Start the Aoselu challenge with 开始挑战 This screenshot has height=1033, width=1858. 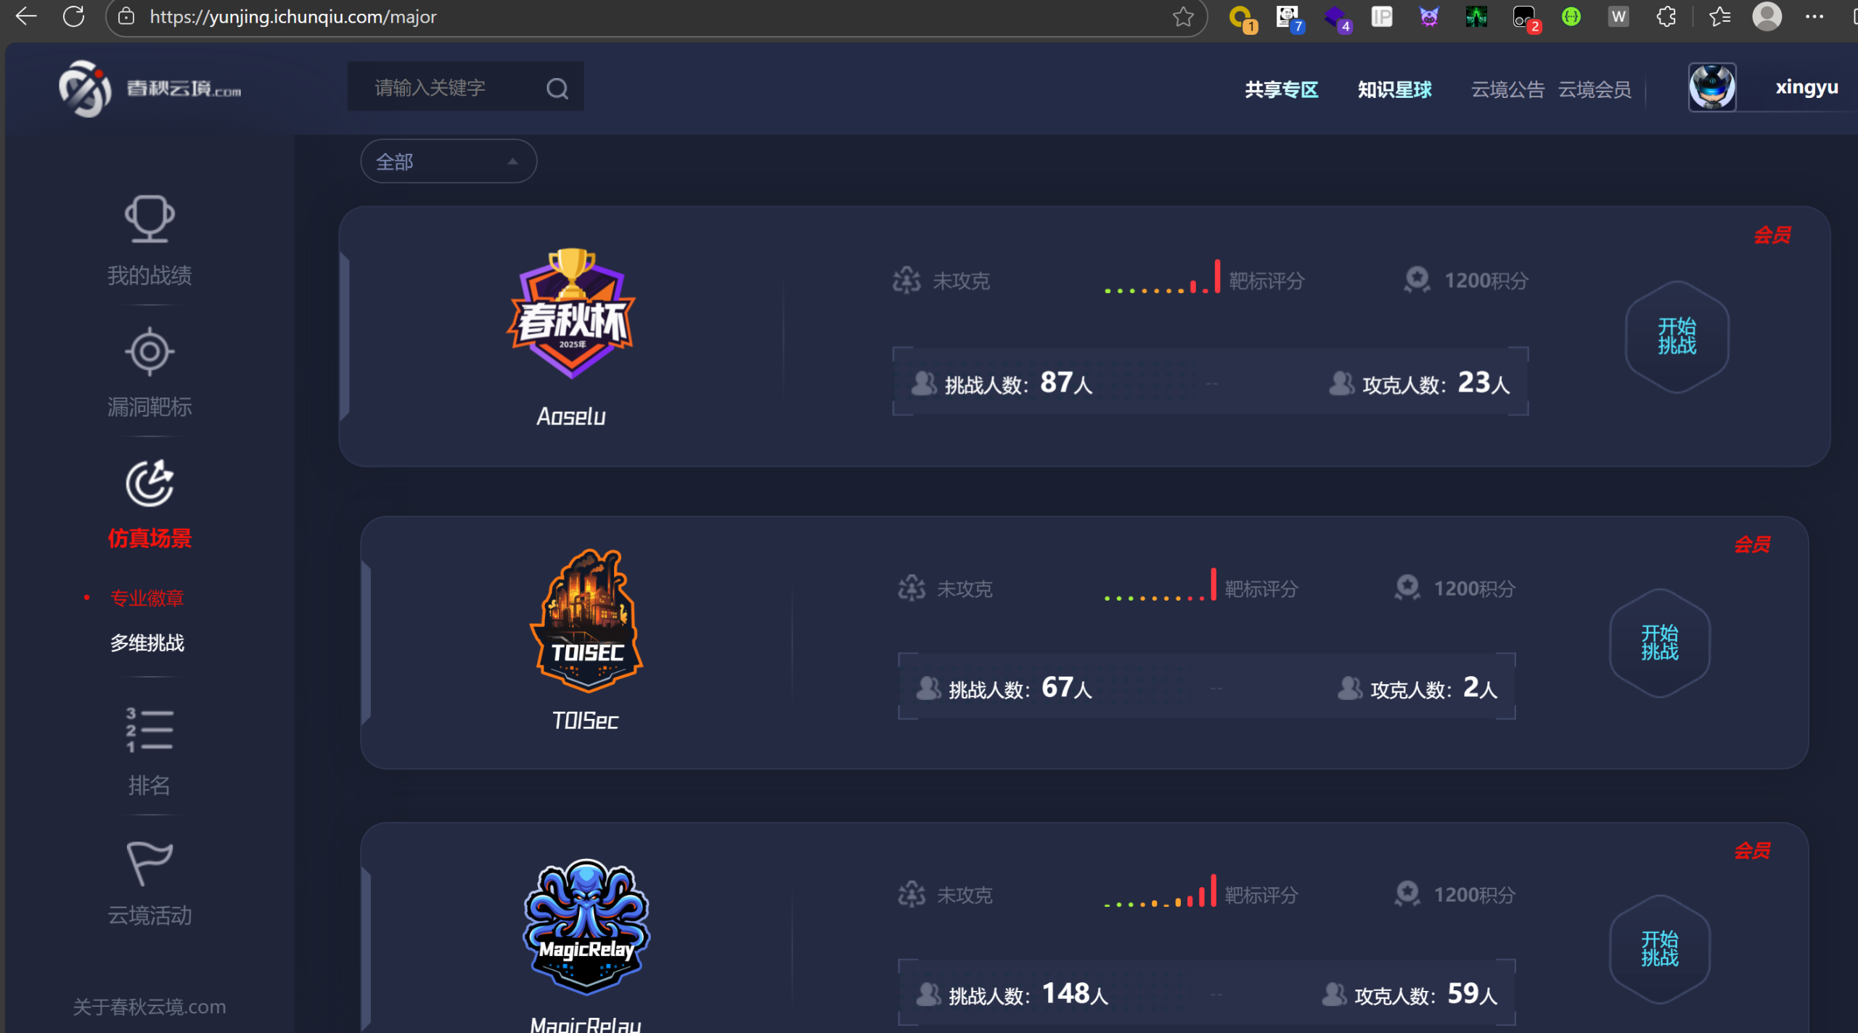[1677, 336]
